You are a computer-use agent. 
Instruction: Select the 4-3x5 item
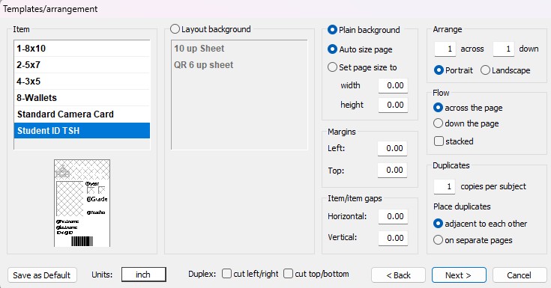82,82
